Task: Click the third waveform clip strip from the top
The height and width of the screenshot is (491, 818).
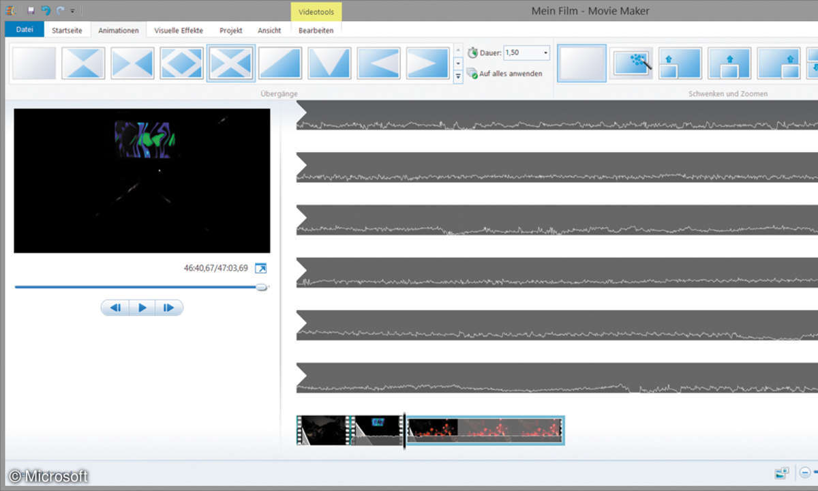Action: pos(557,220)
